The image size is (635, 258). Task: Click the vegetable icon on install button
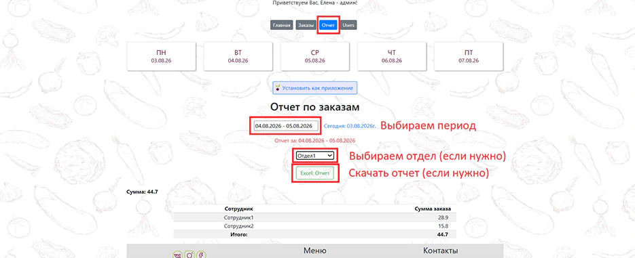click(278, 87)
